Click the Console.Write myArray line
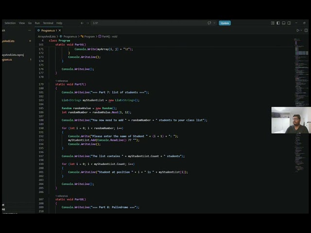 coord(104,49)
